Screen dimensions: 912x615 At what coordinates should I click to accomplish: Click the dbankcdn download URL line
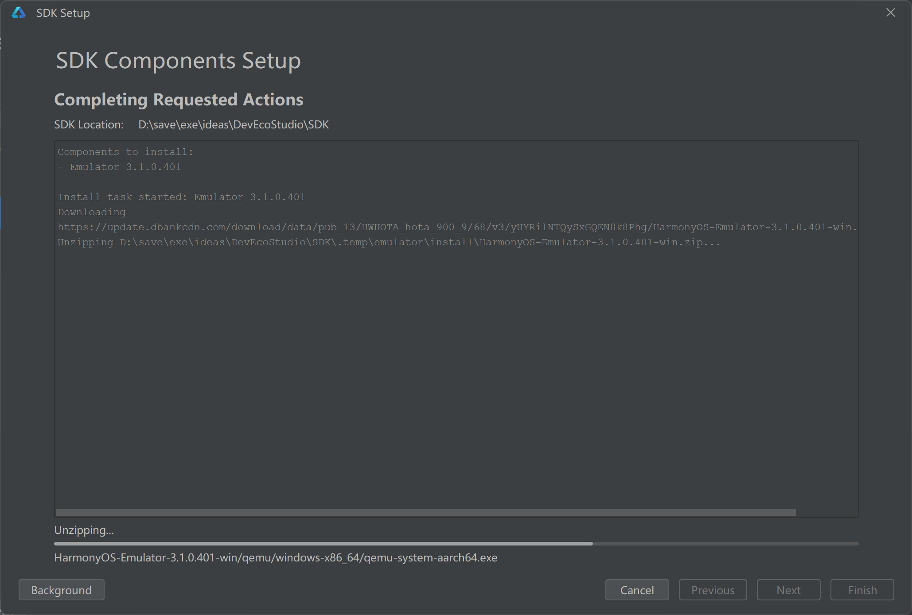pos(456,227)
